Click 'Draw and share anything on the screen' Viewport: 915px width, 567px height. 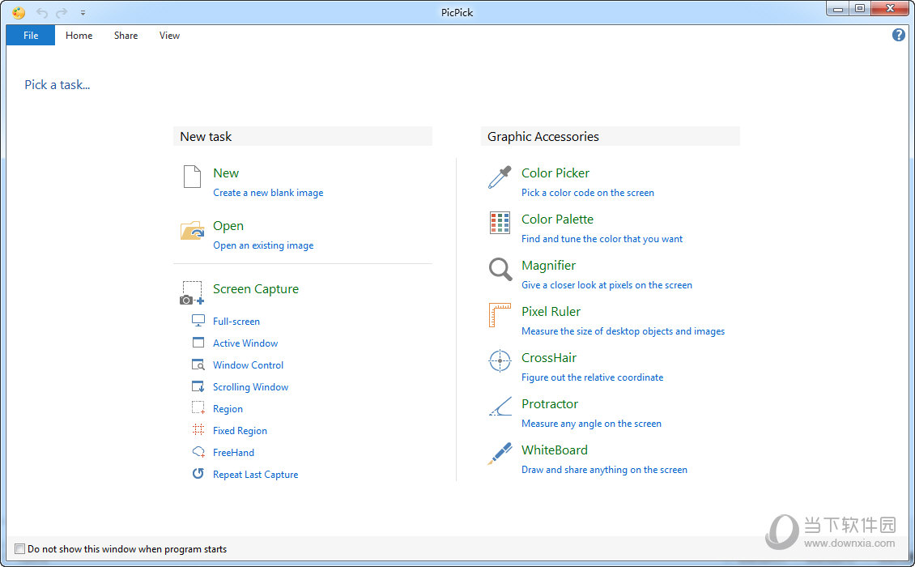[x=604, y=470]
